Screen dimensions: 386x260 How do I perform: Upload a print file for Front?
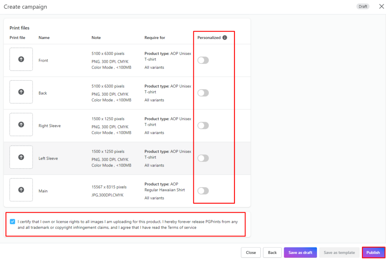tap(21, 59)
